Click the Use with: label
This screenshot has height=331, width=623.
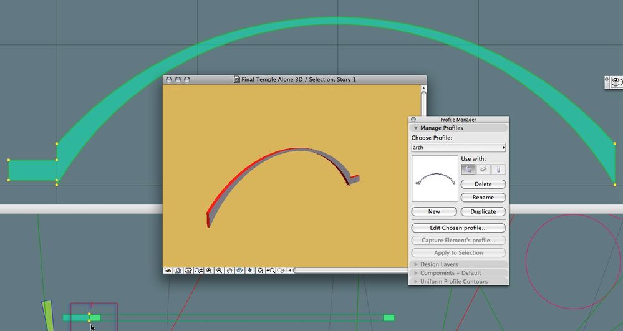click(473, 158)
